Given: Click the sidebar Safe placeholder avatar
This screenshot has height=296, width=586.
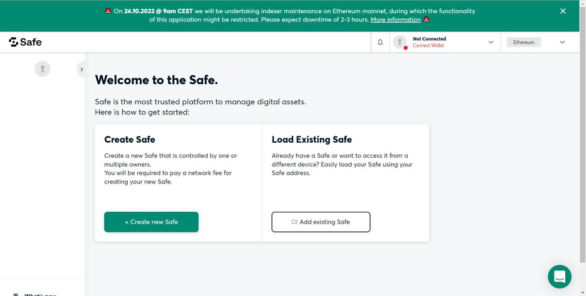Looking at the screenshot, I should pos(43,69).
